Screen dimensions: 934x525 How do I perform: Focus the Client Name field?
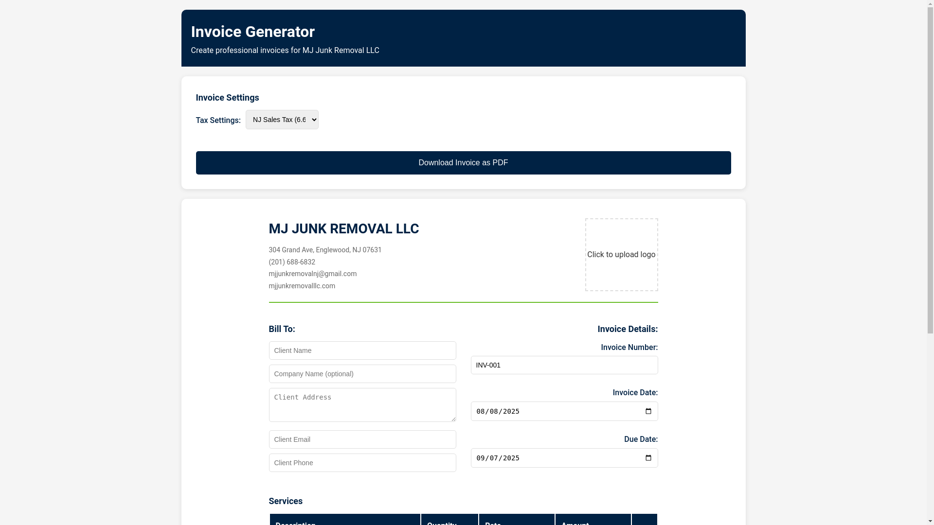tap(362, 350)
